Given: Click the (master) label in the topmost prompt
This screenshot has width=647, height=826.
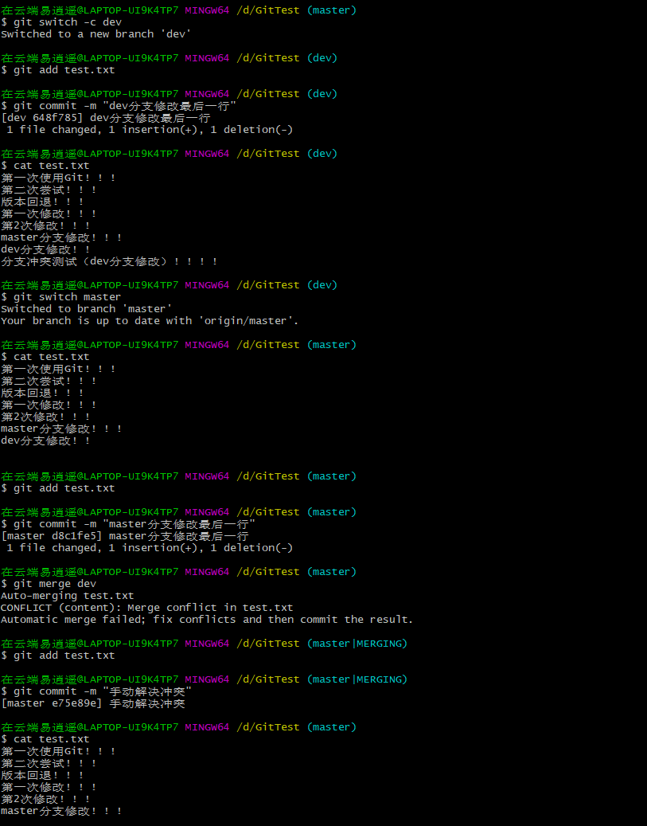Looking at the screenshot, I should [331, 10].
